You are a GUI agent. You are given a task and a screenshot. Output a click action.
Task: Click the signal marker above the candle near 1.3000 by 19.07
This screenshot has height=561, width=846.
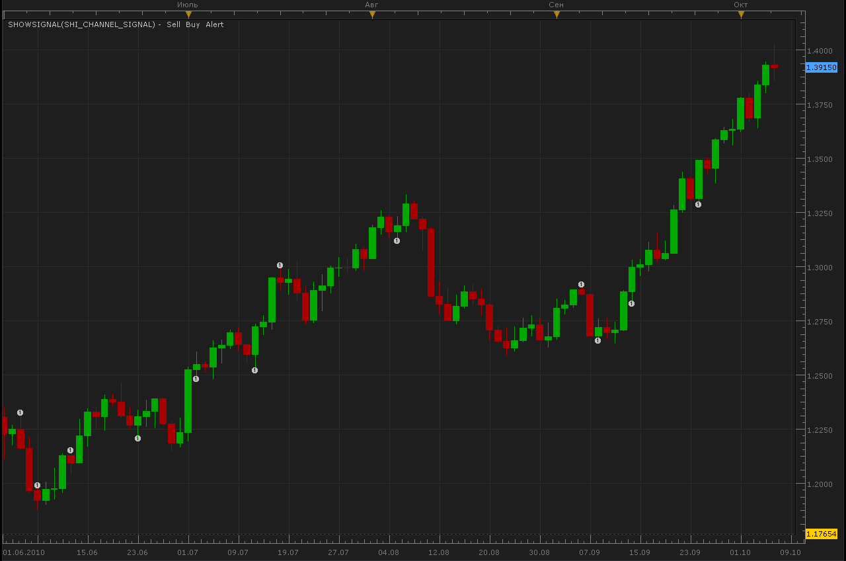pos(280,265)
